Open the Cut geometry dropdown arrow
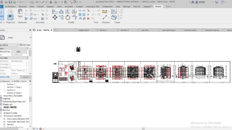The height and width of the screenshot is (130, 232). 38,15
